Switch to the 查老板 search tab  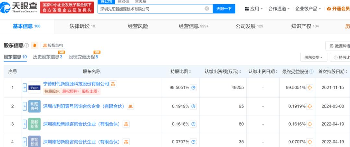pyautogui.click(x=123, y=2)
